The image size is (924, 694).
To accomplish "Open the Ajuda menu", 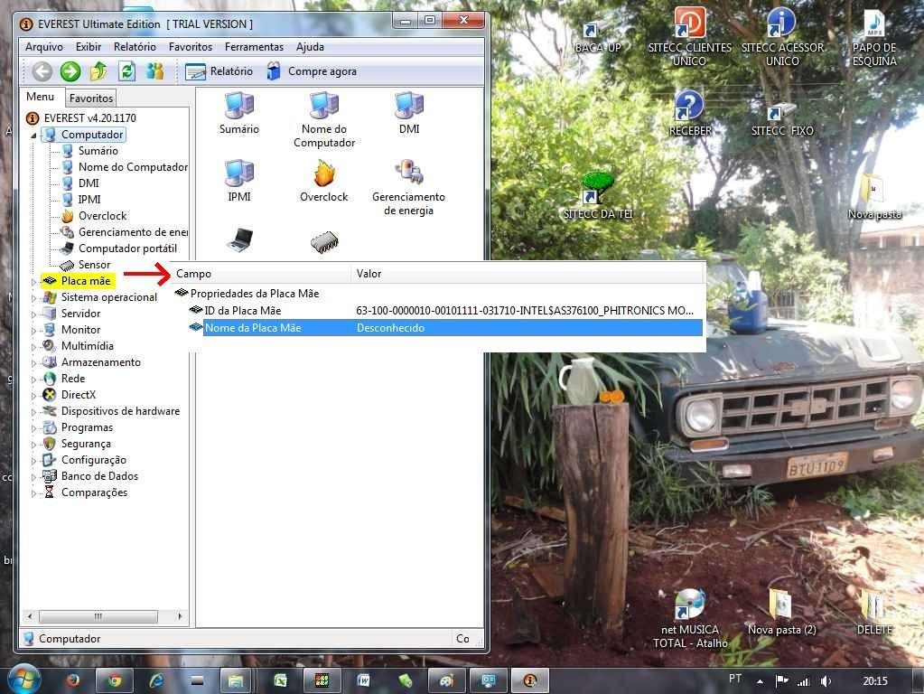I will pyautogui.click(x=310, y=47).
